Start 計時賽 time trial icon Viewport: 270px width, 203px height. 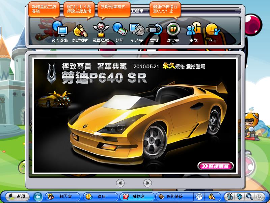[137, 33]
